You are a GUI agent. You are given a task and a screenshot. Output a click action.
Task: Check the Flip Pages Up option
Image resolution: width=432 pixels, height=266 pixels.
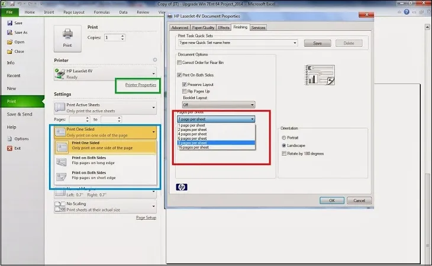(x=185, y=91)
